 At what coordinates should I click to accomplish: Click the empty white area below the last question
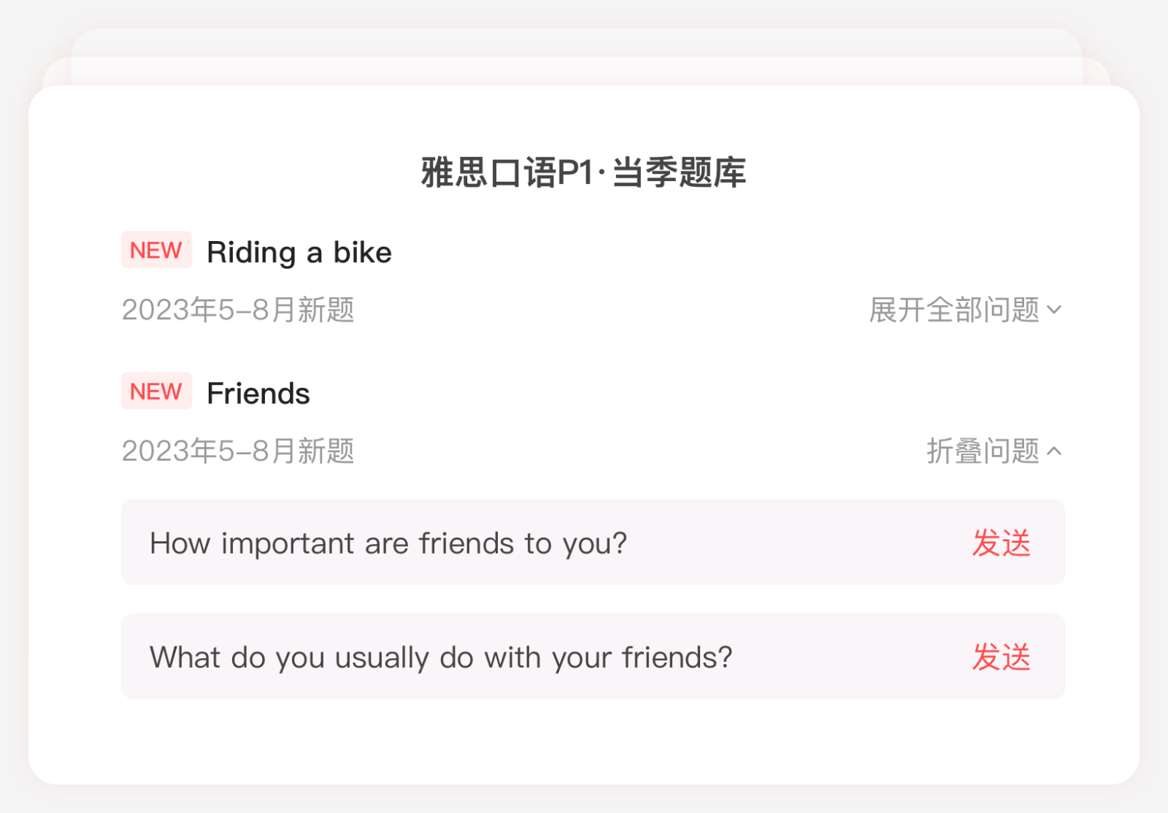click(x=584, y=741)
